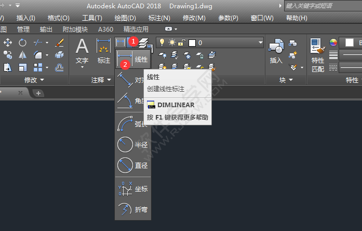Click the Edit Block icon

point(293,55)
